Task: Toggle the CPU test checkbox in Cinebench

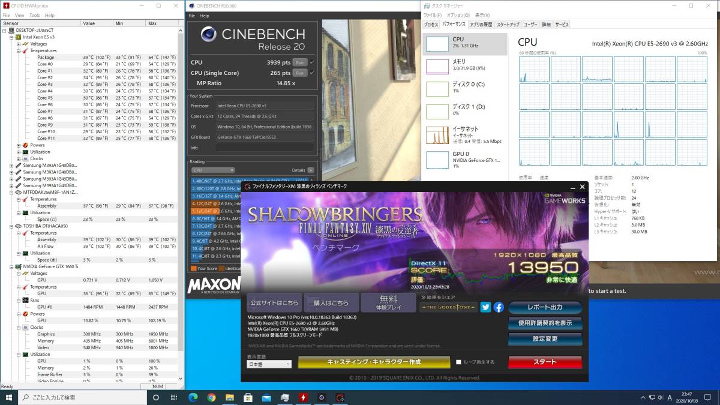Action: pos(312,62)
